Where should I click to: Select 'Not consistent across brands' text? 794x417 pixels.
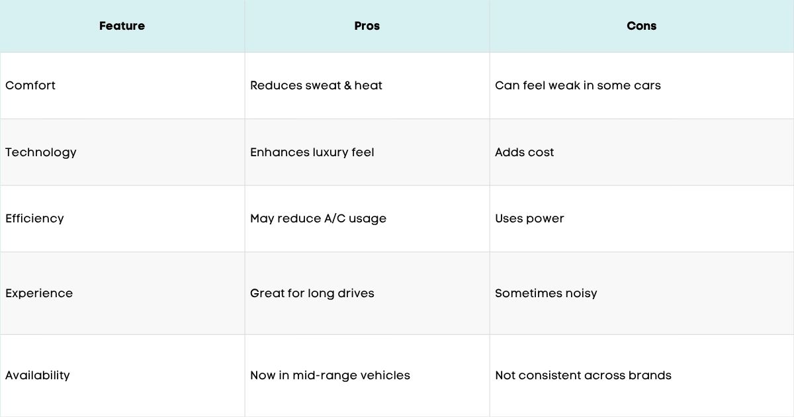pyautogui.click(x=583, y=375)
